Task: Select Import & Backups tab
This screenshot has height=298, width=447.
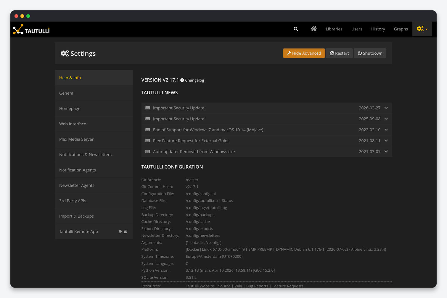Action: click(94, 216)
